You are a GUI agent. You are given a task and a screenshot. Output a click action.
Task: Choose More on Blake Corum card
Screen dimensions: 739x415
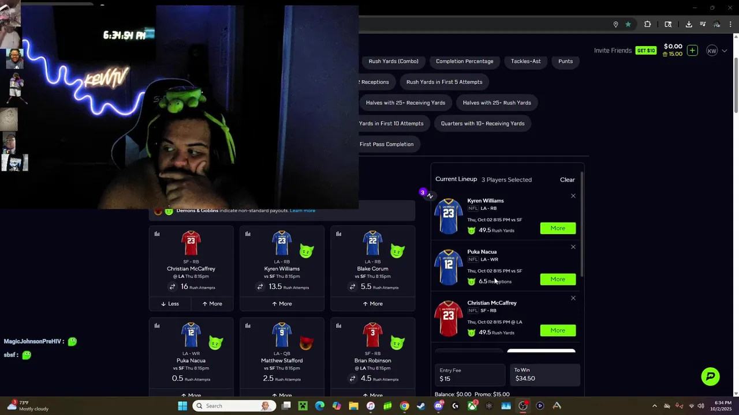click(x=372, y=304)
